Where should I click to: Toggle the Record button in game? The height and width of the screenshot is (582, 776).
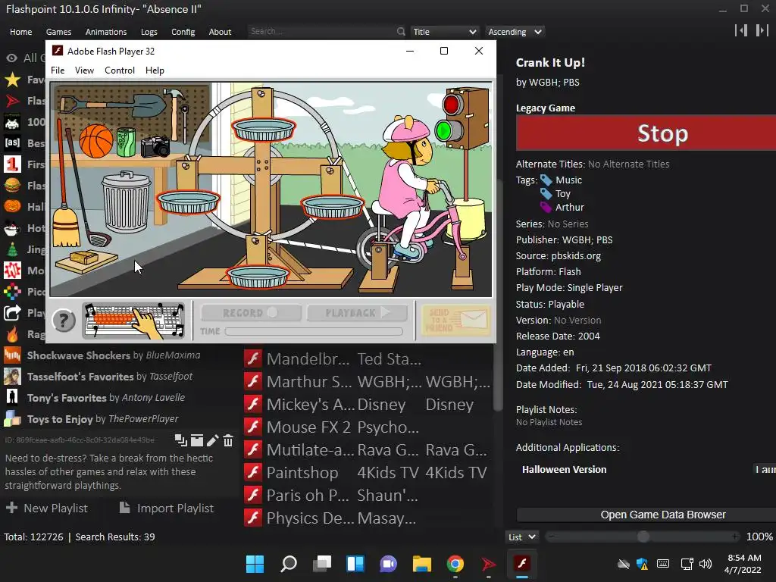tap(251, 313)
